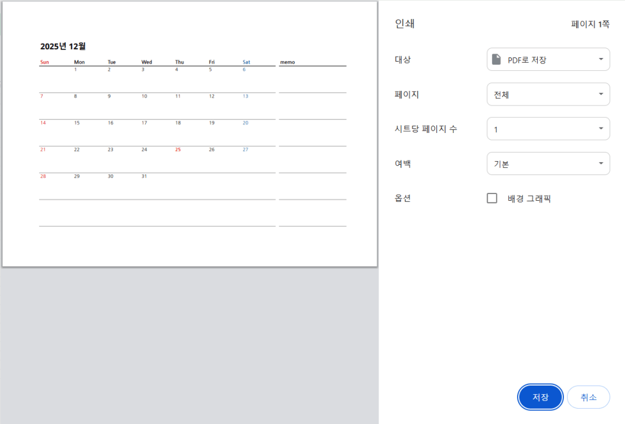Image resolution: width=625 pixels, height=424 pixels.
Task: Click the 저장 save button
Action: 540,397
